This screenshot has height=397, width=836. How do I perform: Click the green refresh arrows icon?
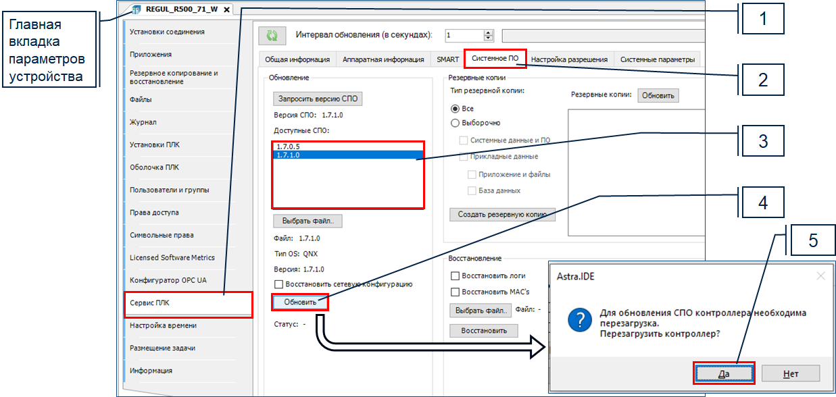(272, 36)
